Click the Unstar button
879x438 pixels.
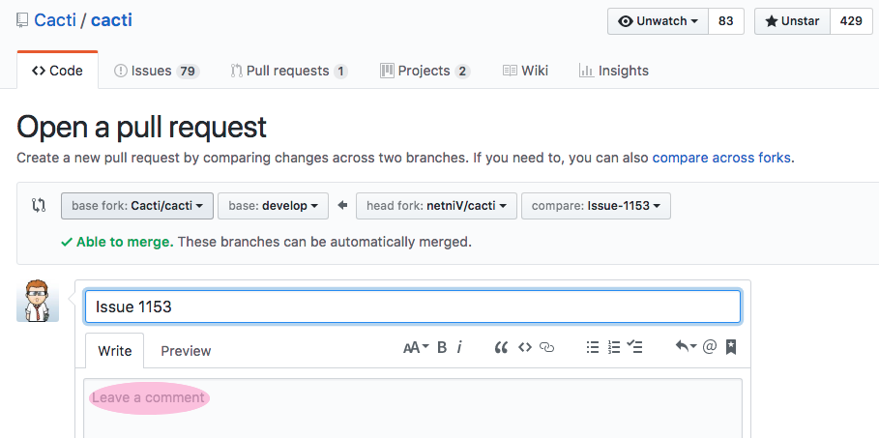792,21
